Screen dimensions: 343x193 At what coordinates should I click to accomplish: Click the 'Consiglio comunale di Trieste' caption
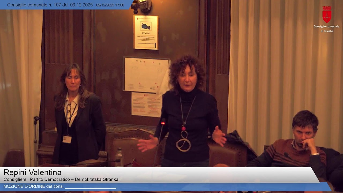[x=326, y=29]
